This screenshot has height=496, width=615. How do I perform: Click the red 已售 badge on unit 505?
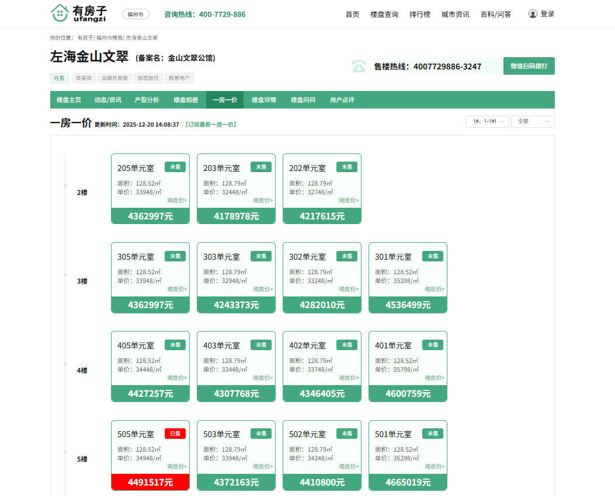pyautogui.click(x=175, y=434)
